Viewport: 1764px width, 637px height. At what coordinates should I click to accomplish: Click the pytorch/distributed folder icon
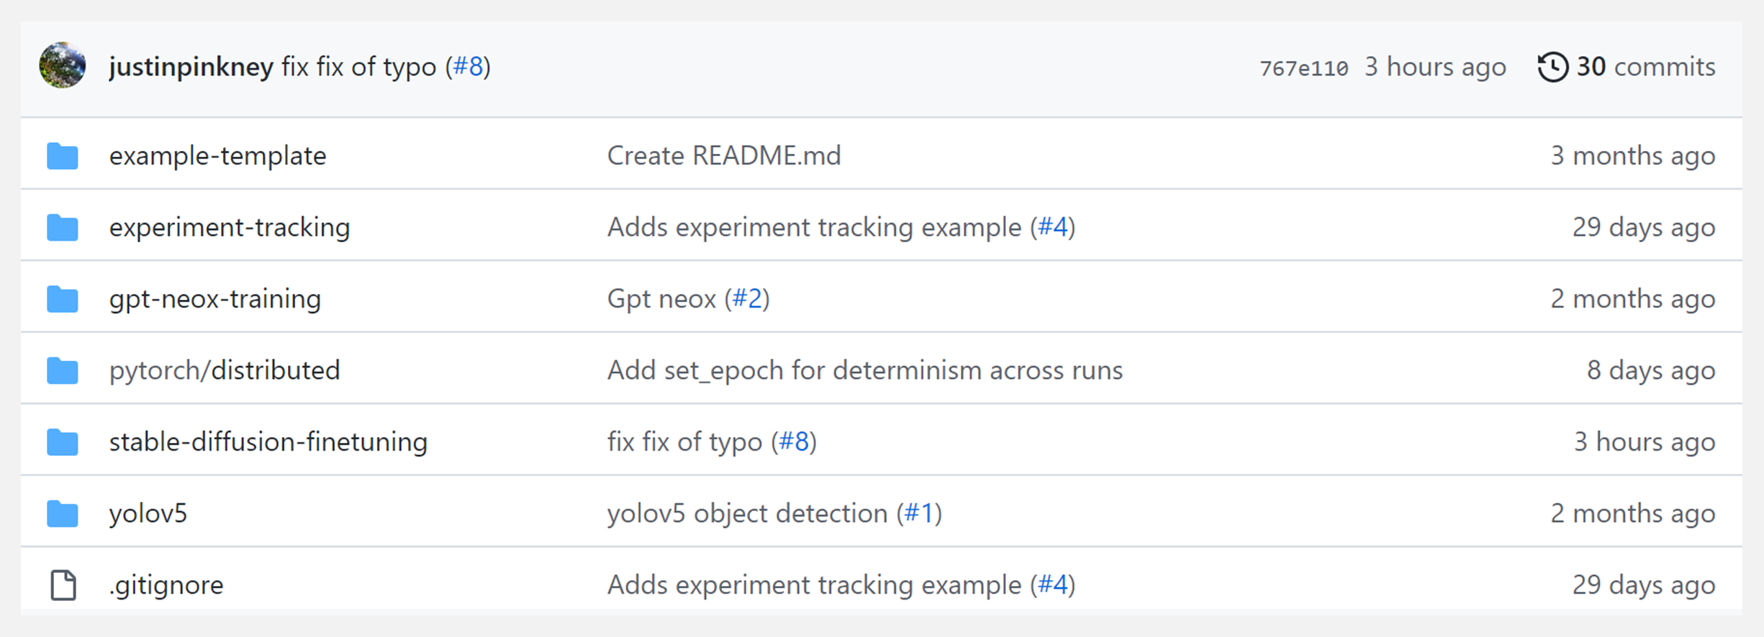[63, 371]
